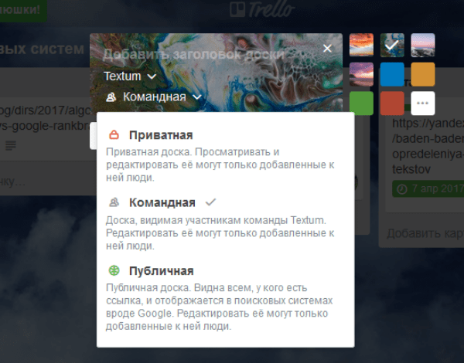Click the green globe icon for Публичная
Screen dimensions: 464x363
coord(114,270)
